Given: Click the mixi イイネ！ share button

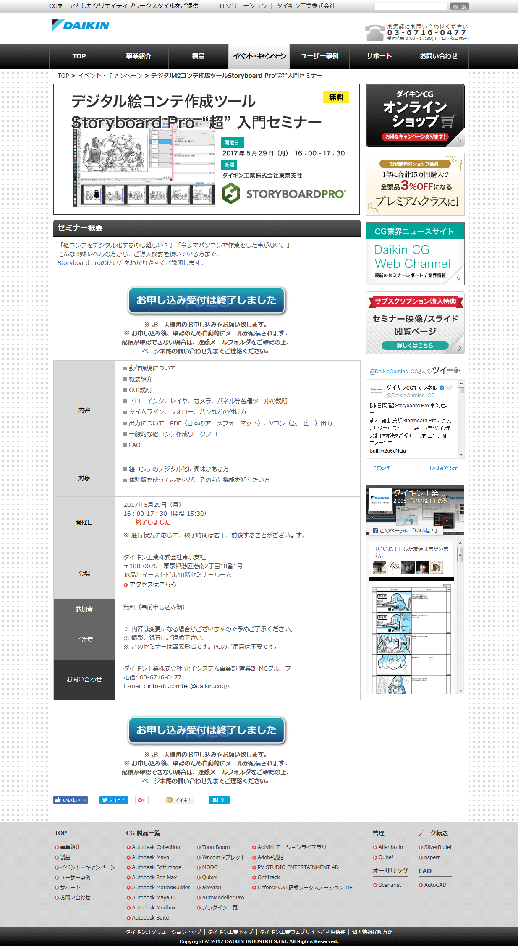Looking at the screenshot, I should 179,800.
